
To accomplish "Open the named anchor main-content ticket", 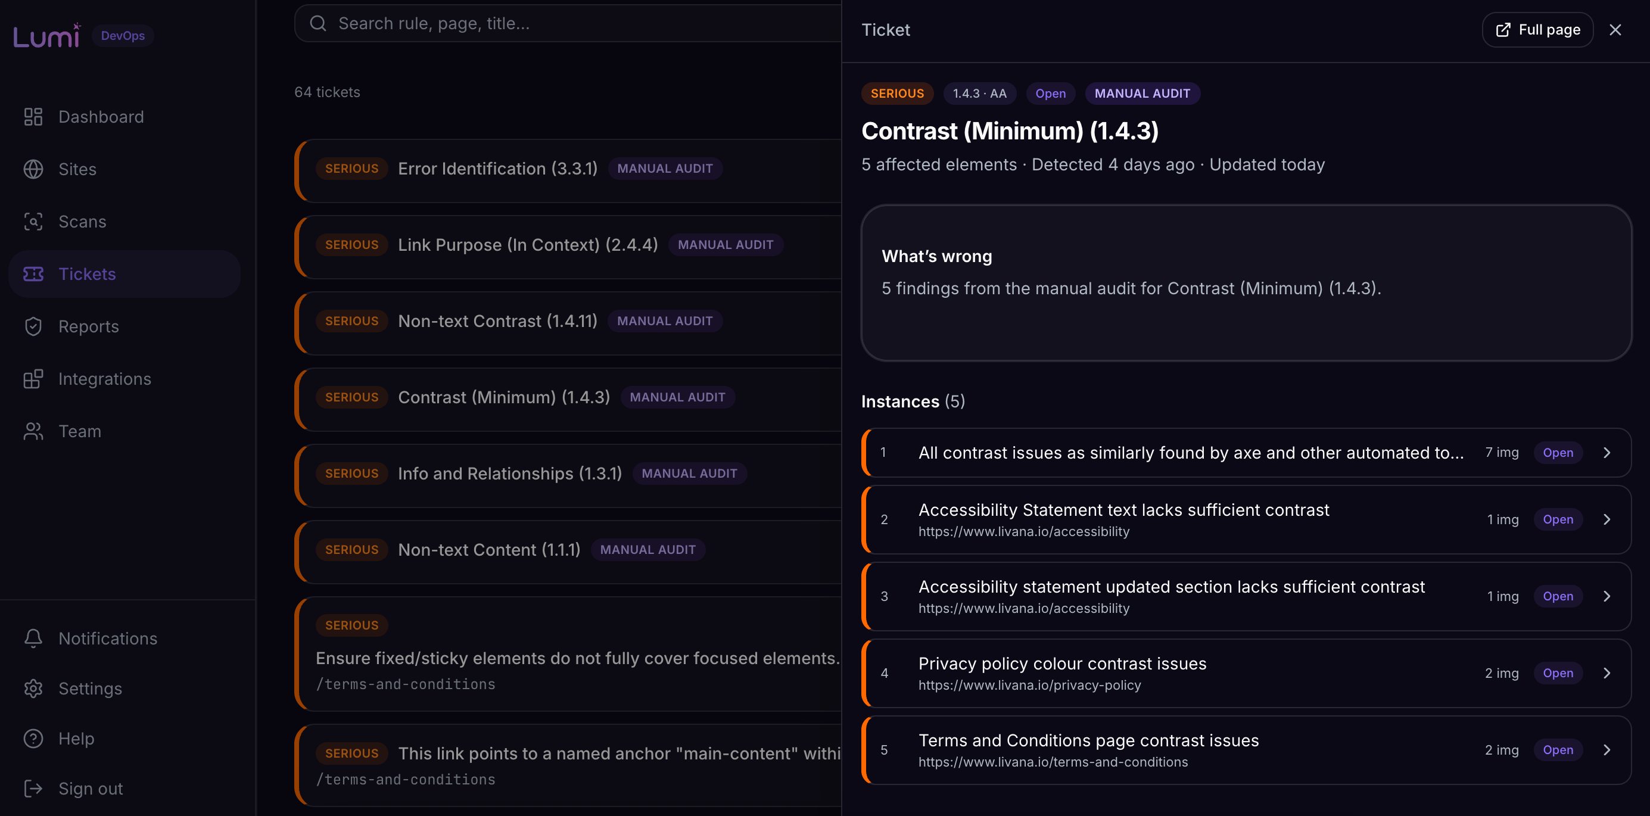I will point(569,765).
